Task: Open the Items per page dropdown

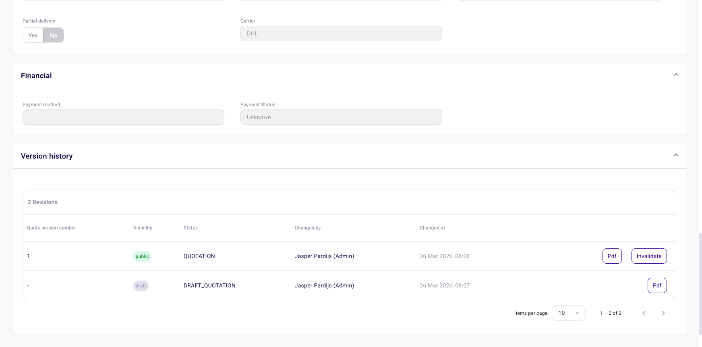Action: coord(568,313)
